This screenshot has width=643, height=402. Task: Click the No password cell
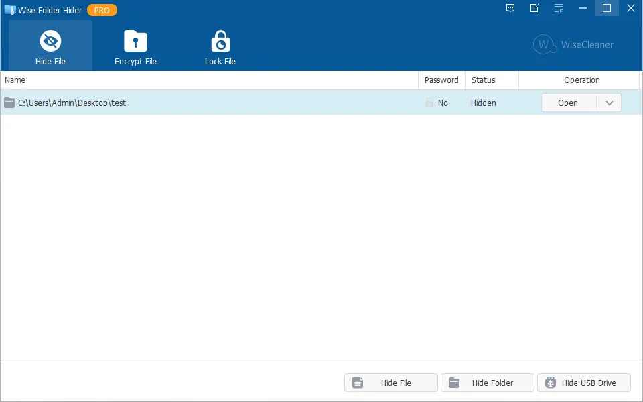pos(443,103)
